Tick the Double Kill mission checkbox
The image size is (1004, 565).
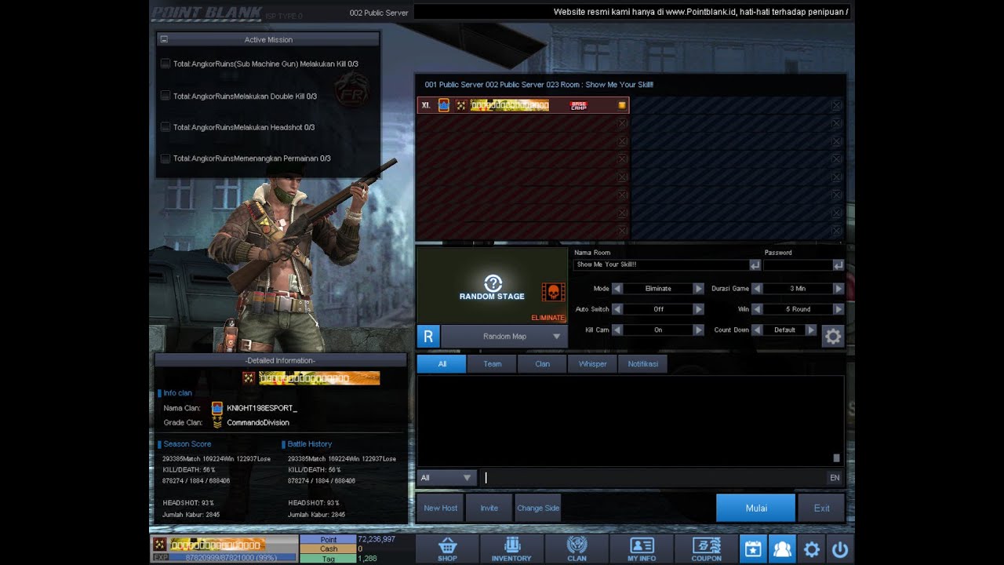(x=166, y=96)
